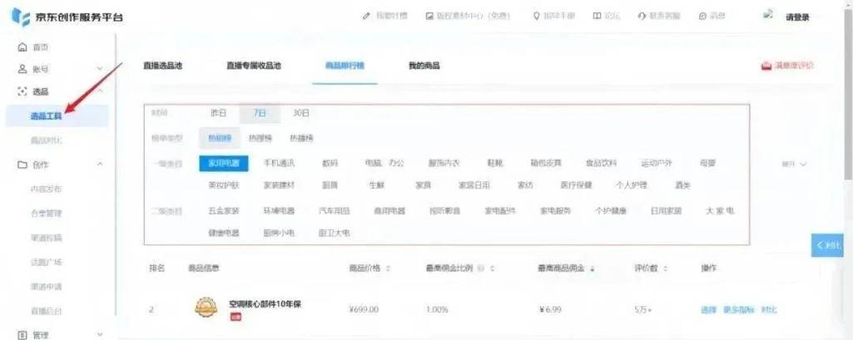Select the 汽车用品 subcategory
Viewport: 853px width, 340px height.
pos(334,211)
